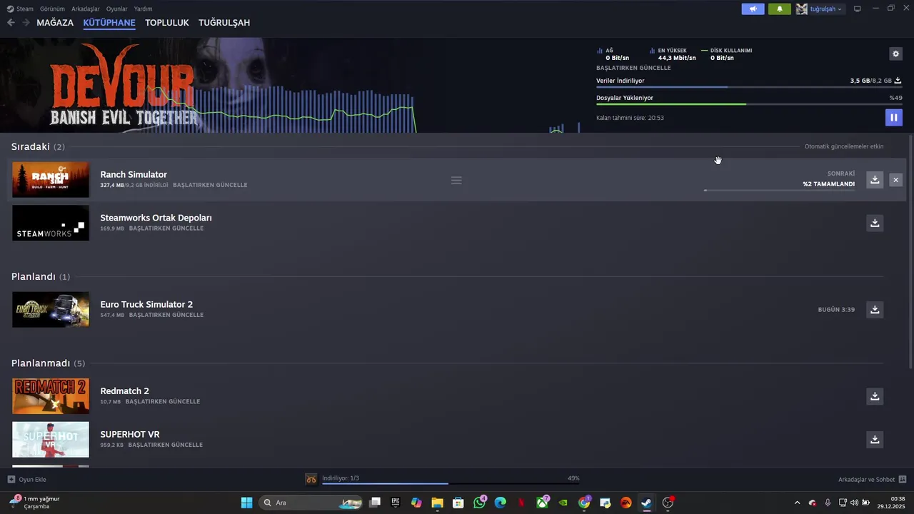Remove Ranch Simulator from the queue

click(x=895, y=180)
